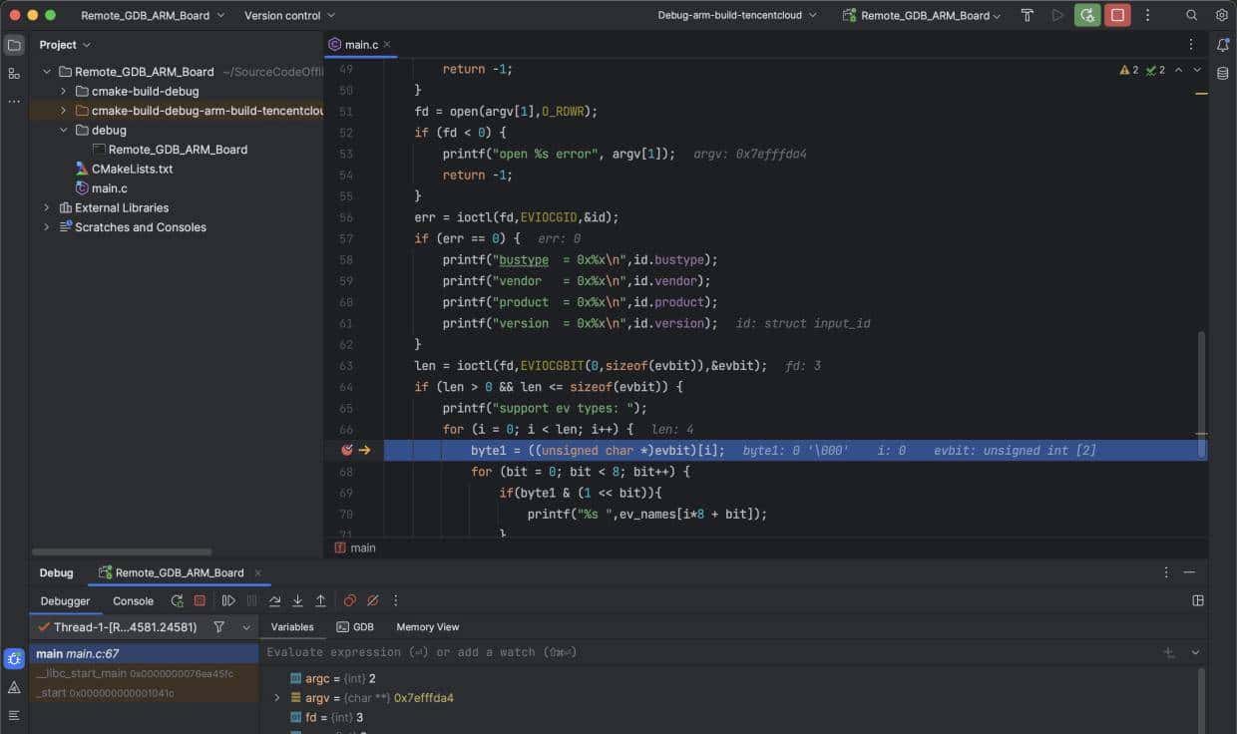Screen dimensions: 1237x734
Task: Click the Step Out icon
Action: pos(320,600)
